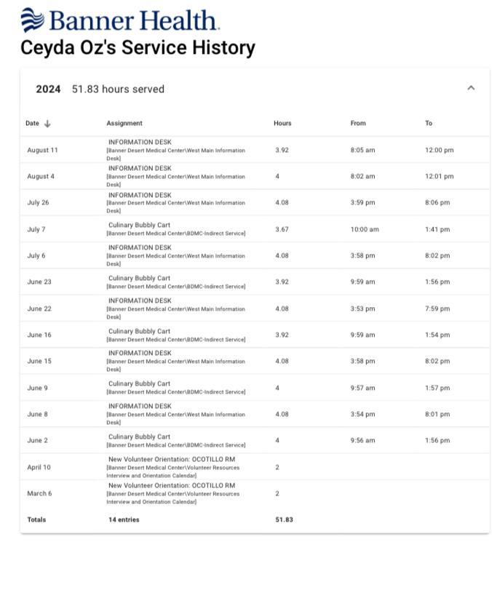Screen dimensions: 492x598
Task: Collapse the 2024 service history section
Action: click(x=471, y=88)
